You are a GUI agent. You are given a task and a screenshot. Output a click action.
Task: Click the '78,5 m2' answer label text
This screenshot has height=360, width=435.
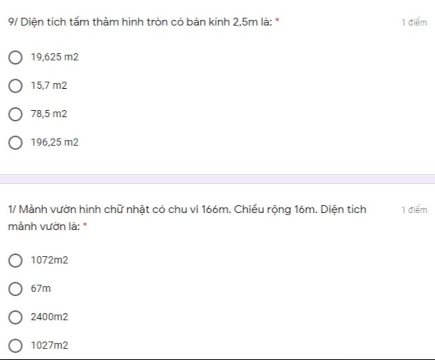(49, 114)
